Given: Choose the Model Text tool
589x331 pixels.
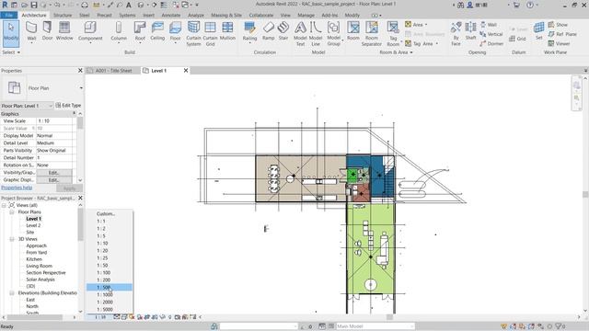Looking at the screenshot, I should click(300, 34).
